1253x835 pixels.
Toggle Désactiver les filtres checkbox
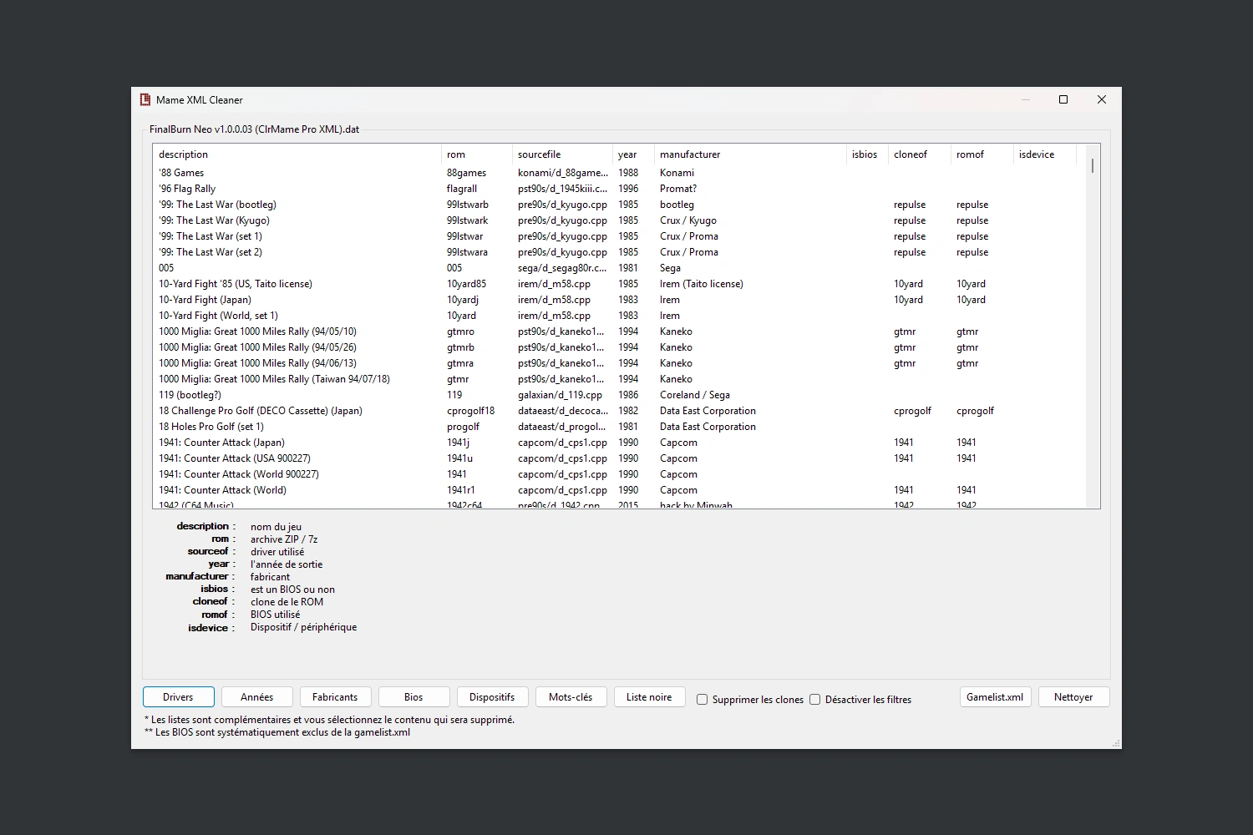click(815, 700)
